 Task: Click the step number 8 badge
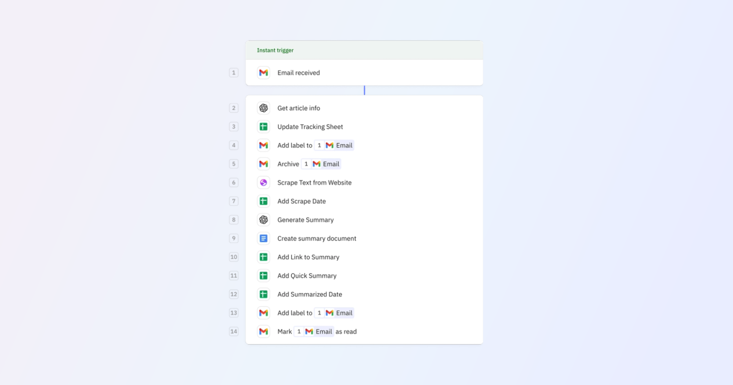click(x=234, y=220)
